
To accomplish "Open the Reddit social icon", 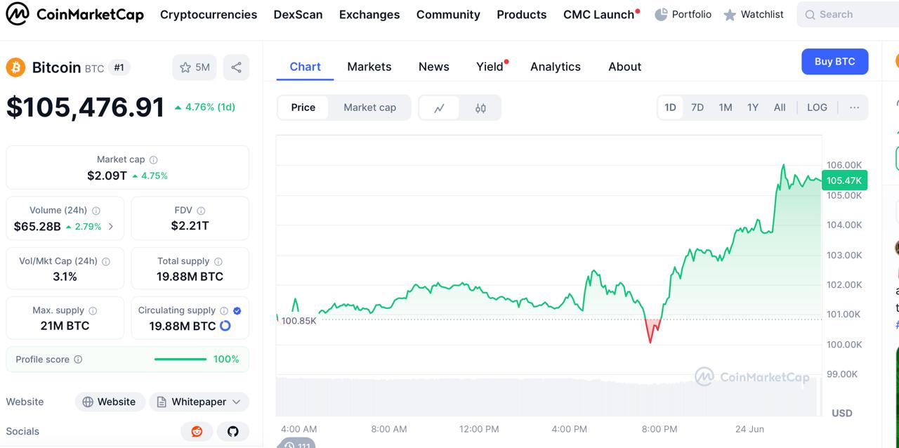I will (x=197, y=431).
